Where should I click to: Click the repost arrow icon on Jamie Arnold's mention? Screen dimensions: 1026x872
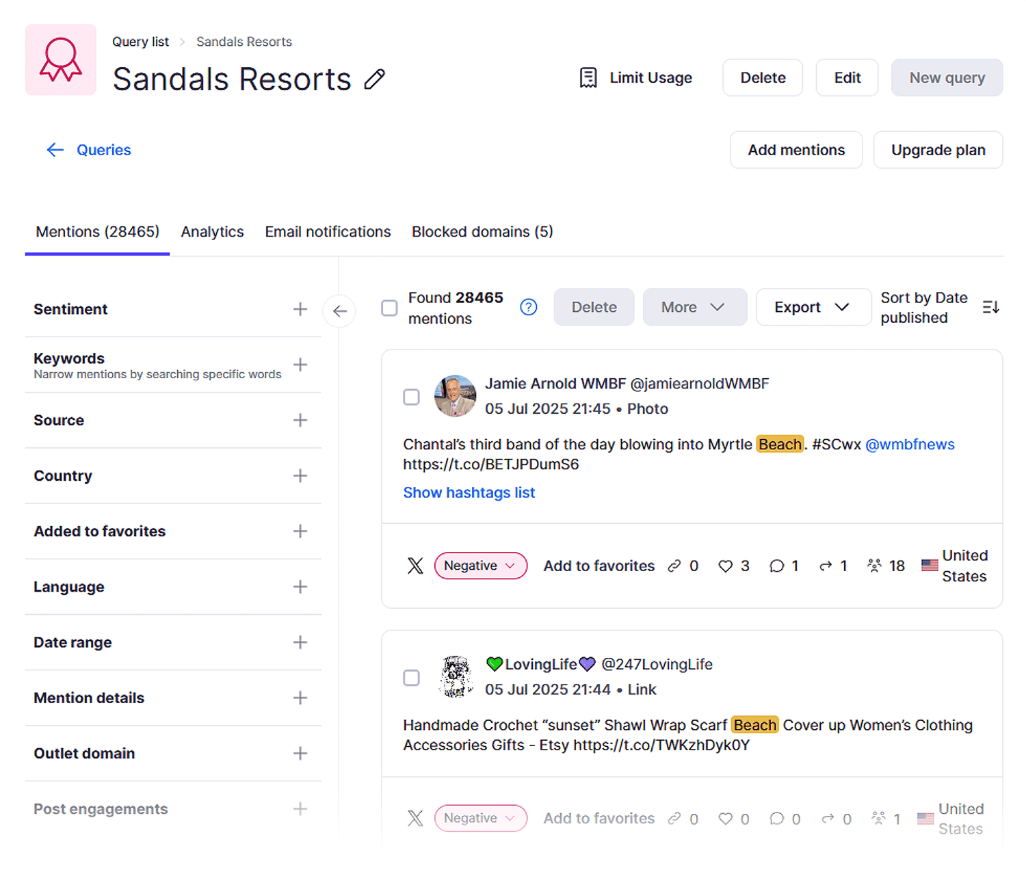pyautogui.click(x=826, y=566)
